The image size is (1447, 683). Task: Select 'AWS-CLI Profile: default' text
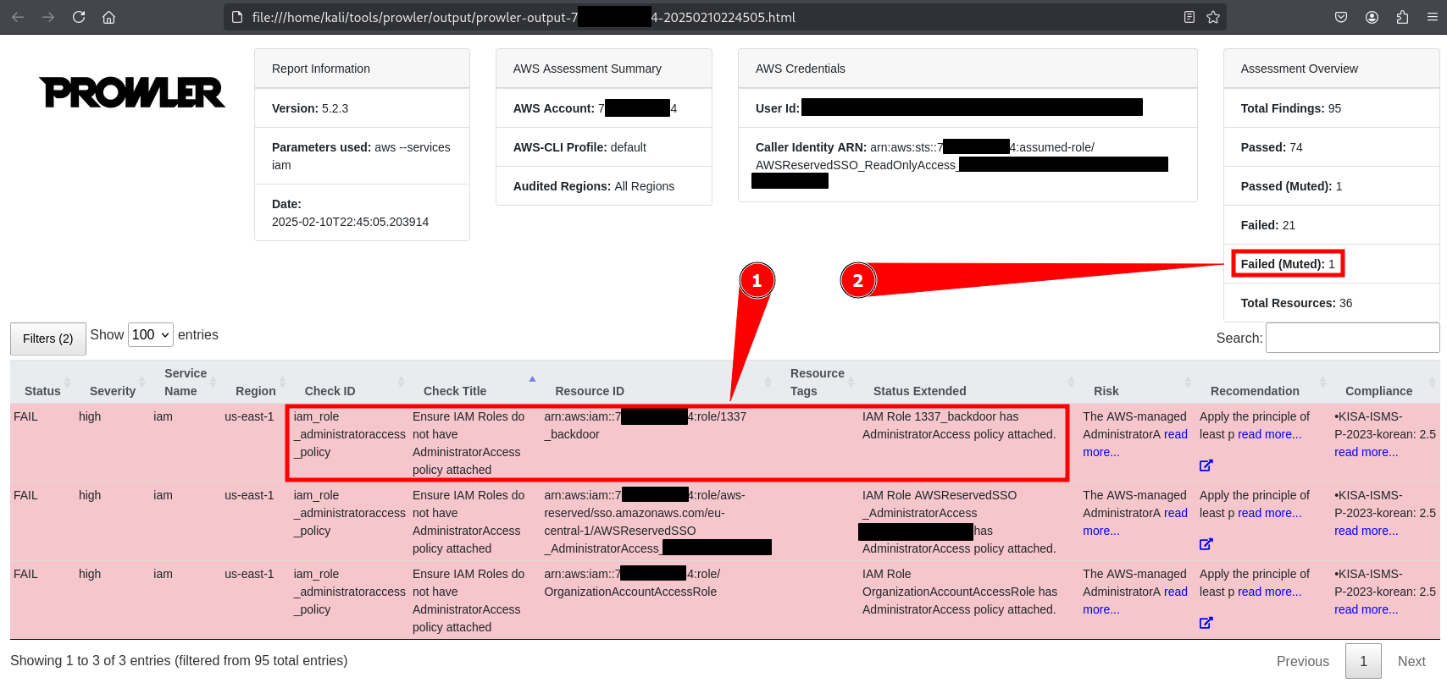579,147
